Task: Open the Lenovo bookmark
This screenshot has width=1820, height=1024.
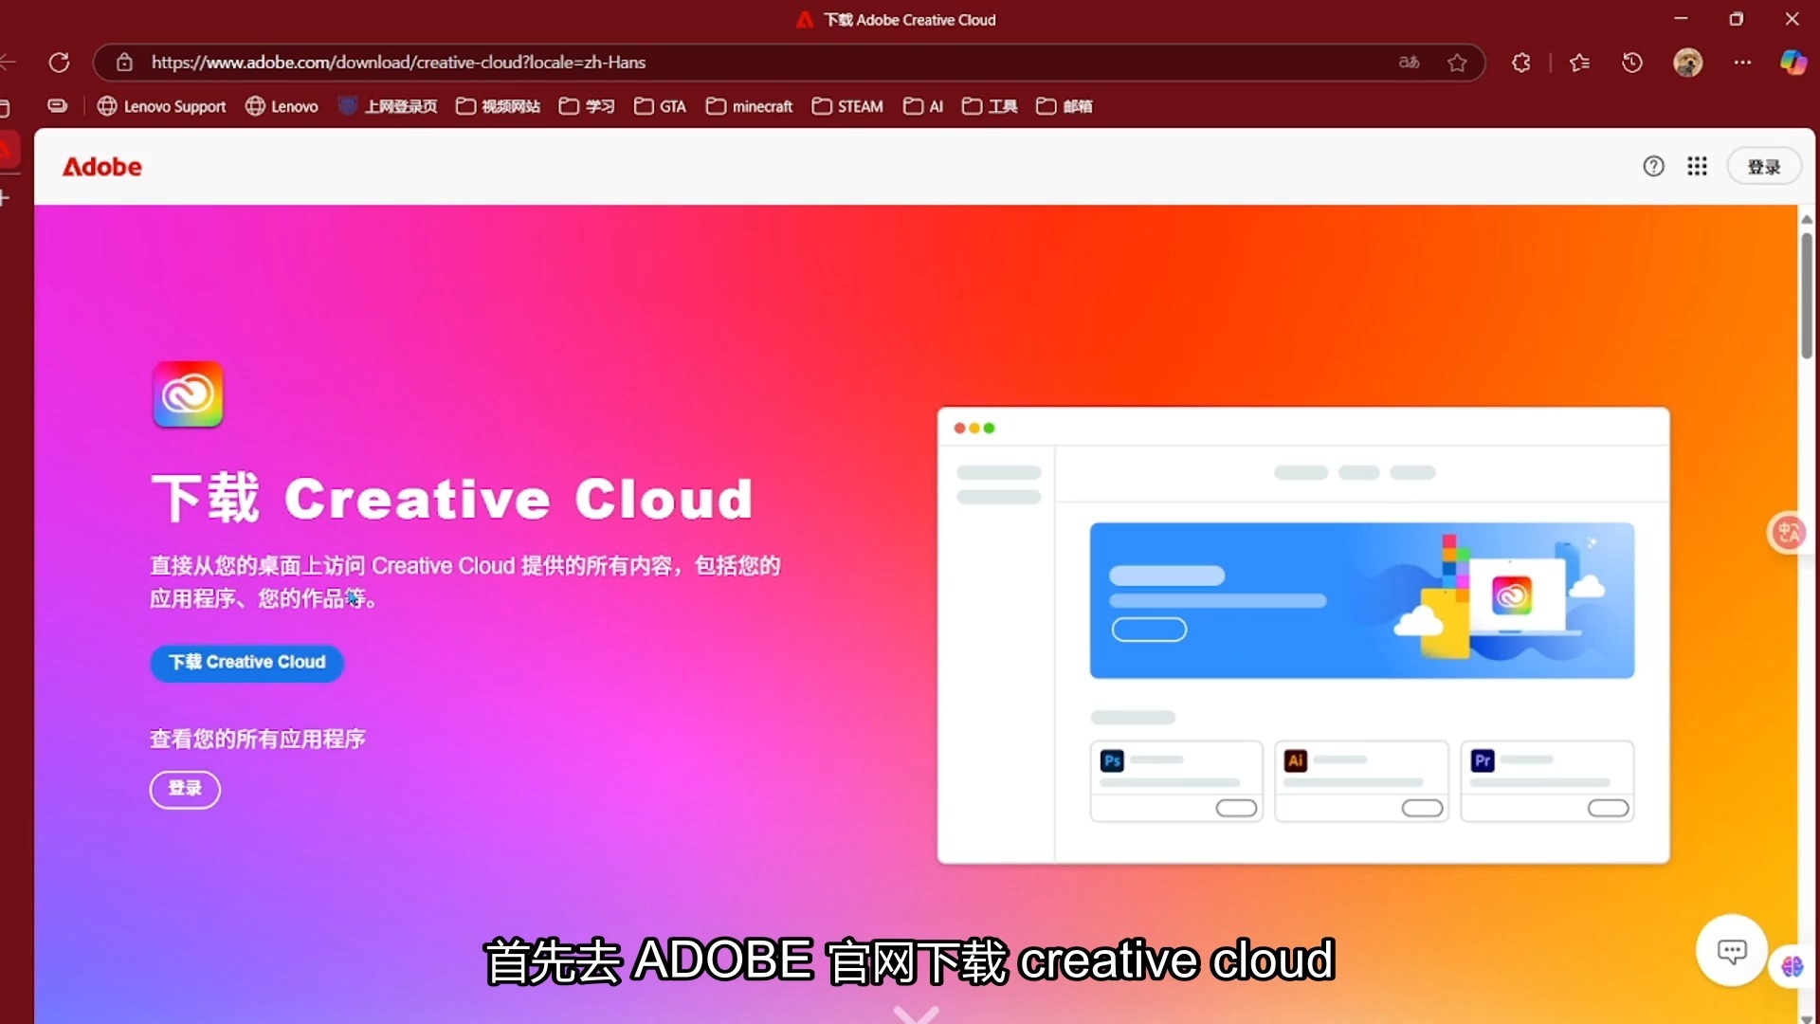Action: point(282,106)
